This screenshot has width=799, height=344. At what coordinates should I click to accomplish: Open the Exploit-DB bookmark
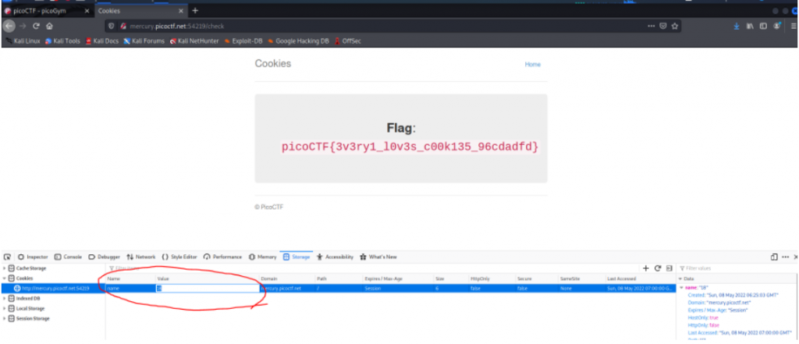[x=243, y=41]
